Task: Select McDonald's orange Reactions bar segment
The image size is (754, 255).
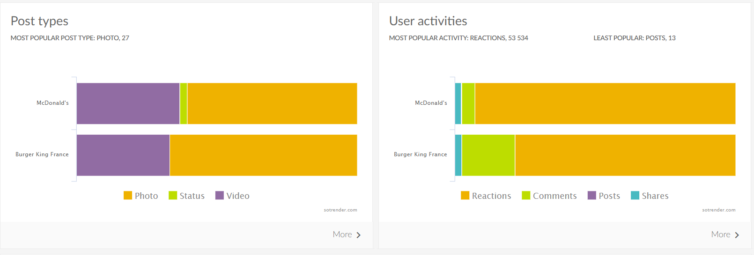Action: [x=605, y=103]
